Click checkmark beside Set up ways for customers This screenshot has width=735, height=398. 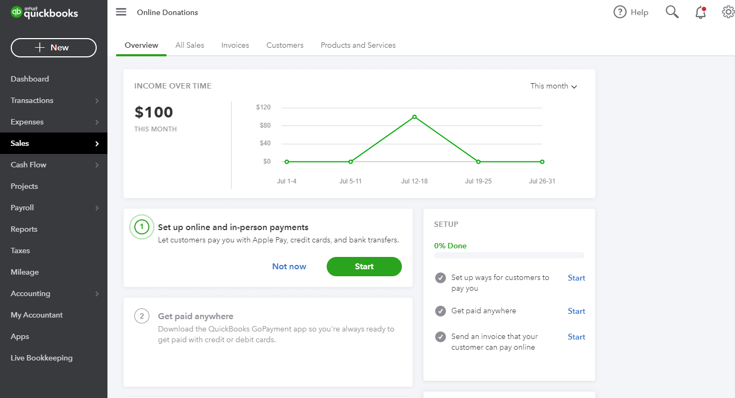441,278
